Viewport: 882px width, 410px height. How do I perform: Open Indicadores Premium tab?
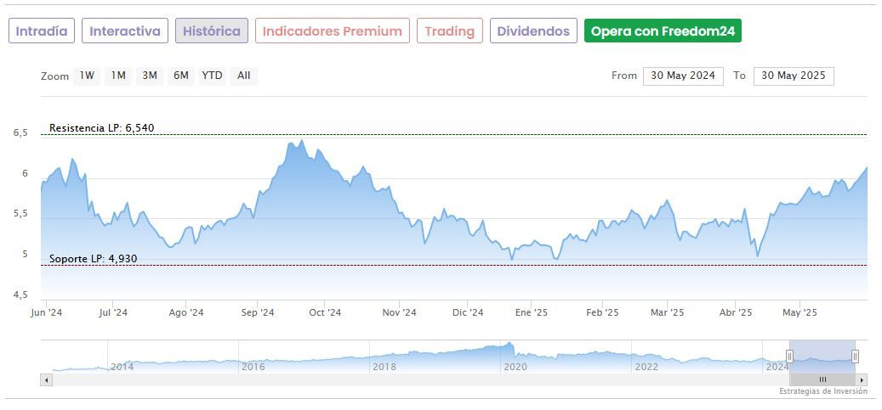(332, 31)
